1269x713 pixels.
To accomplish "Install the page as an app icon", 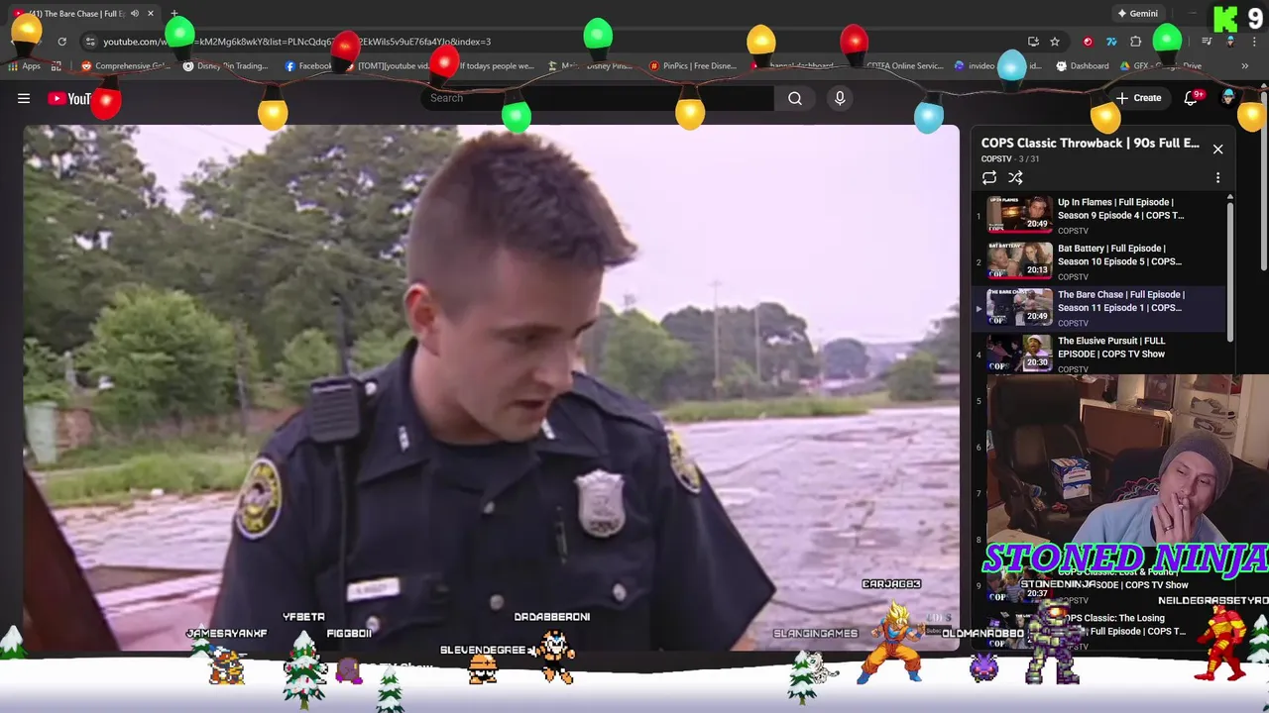I will [x=1033, y=42].
